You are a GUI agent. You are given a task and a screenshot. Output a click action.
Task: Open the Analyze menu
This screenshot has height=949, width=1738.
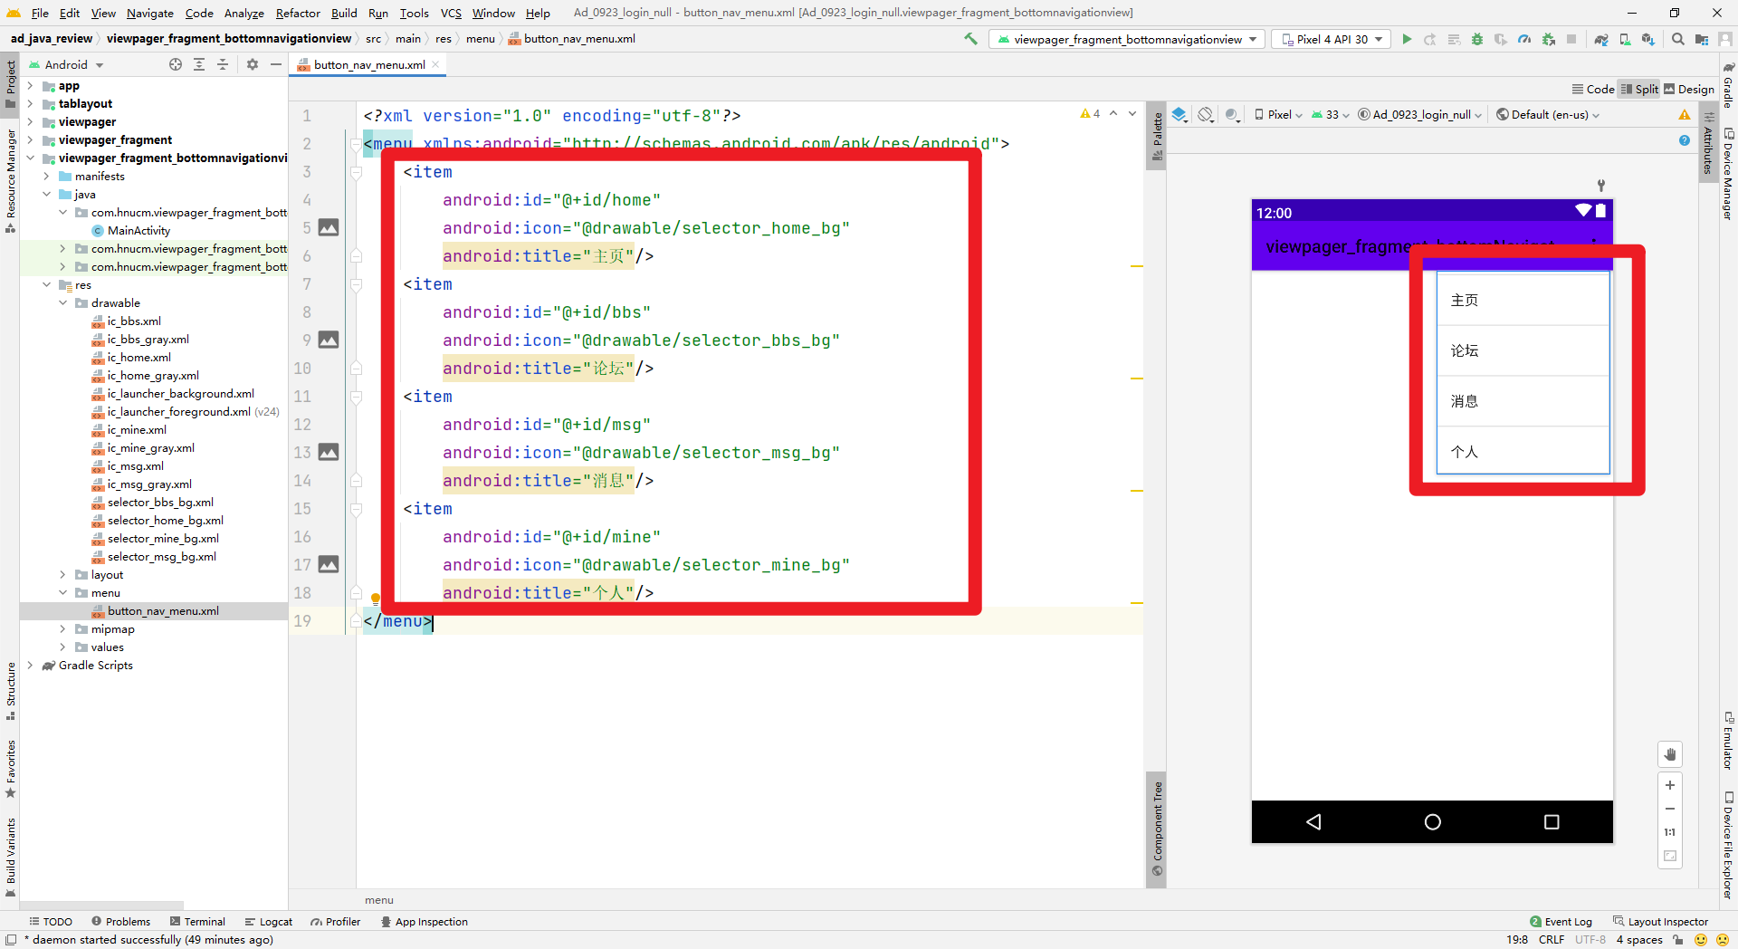tap(244, 13)
